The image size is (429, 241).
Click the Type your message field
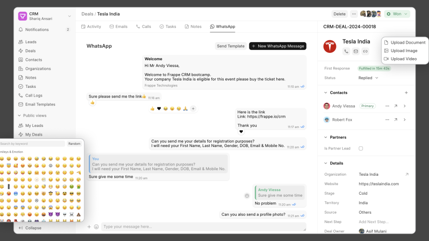(x=204, y=227)
